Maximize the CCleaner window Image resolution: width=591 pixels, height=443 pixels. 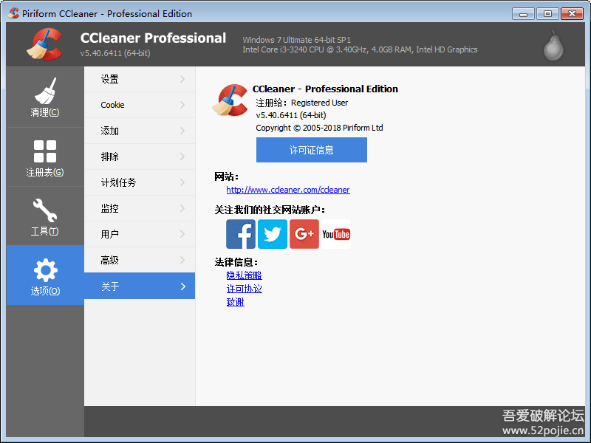[x=547, y=14]
